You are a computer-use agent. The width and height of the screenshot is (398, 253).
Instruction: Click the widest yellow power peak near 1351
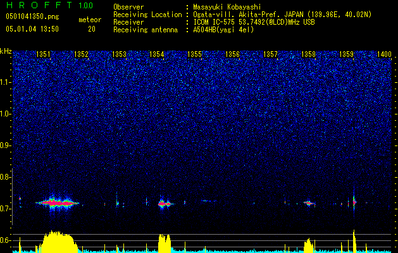(59, 242)
